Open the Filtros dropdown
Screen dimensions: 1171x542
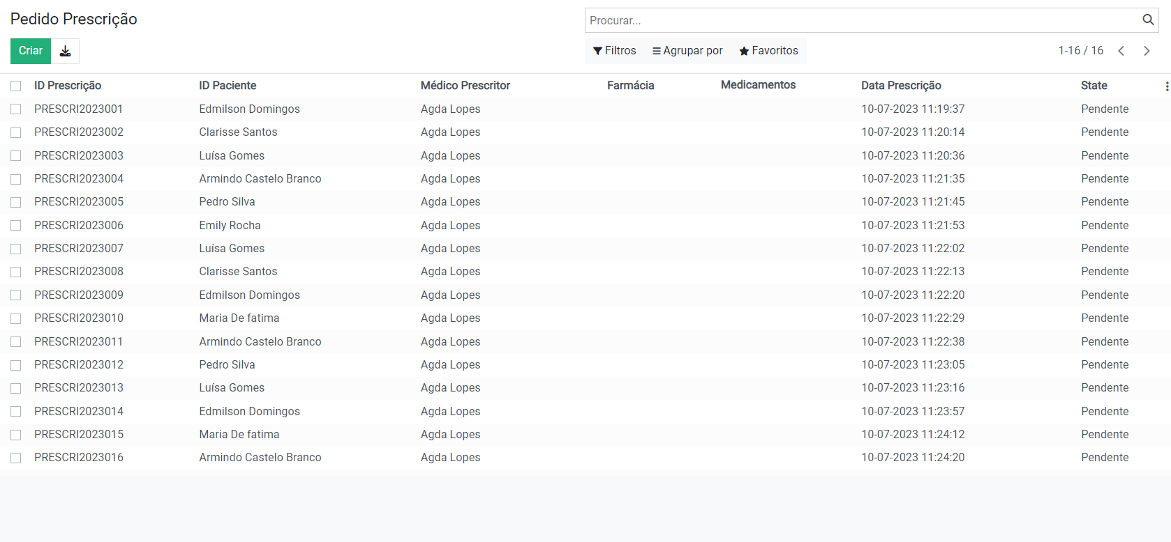coord(615,51)
